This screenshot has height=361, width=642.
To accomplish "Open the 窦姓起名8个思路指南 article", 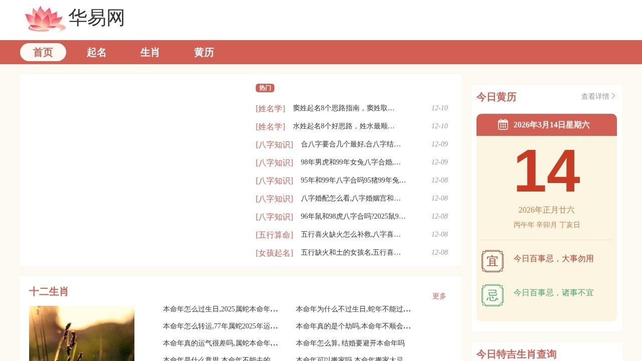I will pyautogui.click(x=344, y=108).
